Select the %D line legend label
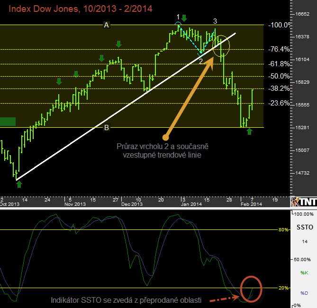This screenshot has height=308, width=317. click(x=304, y=293)
